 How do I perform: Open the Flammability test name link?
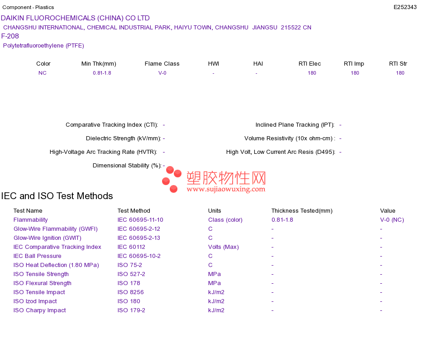coord(31,219)
